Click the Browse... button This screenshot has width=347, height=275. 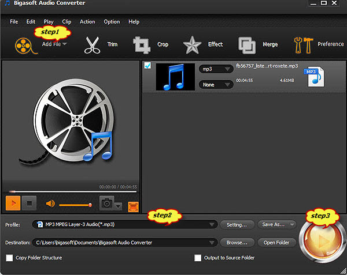point(237,243)
